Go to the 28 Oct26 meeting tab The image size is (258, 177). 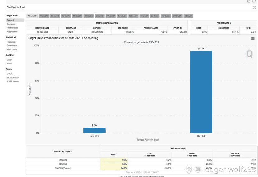[x=89, y=16]
